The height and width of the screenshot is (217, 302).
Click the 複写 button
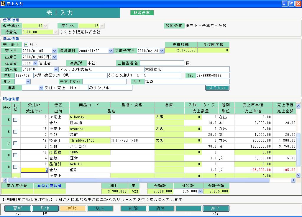point(161,208)
